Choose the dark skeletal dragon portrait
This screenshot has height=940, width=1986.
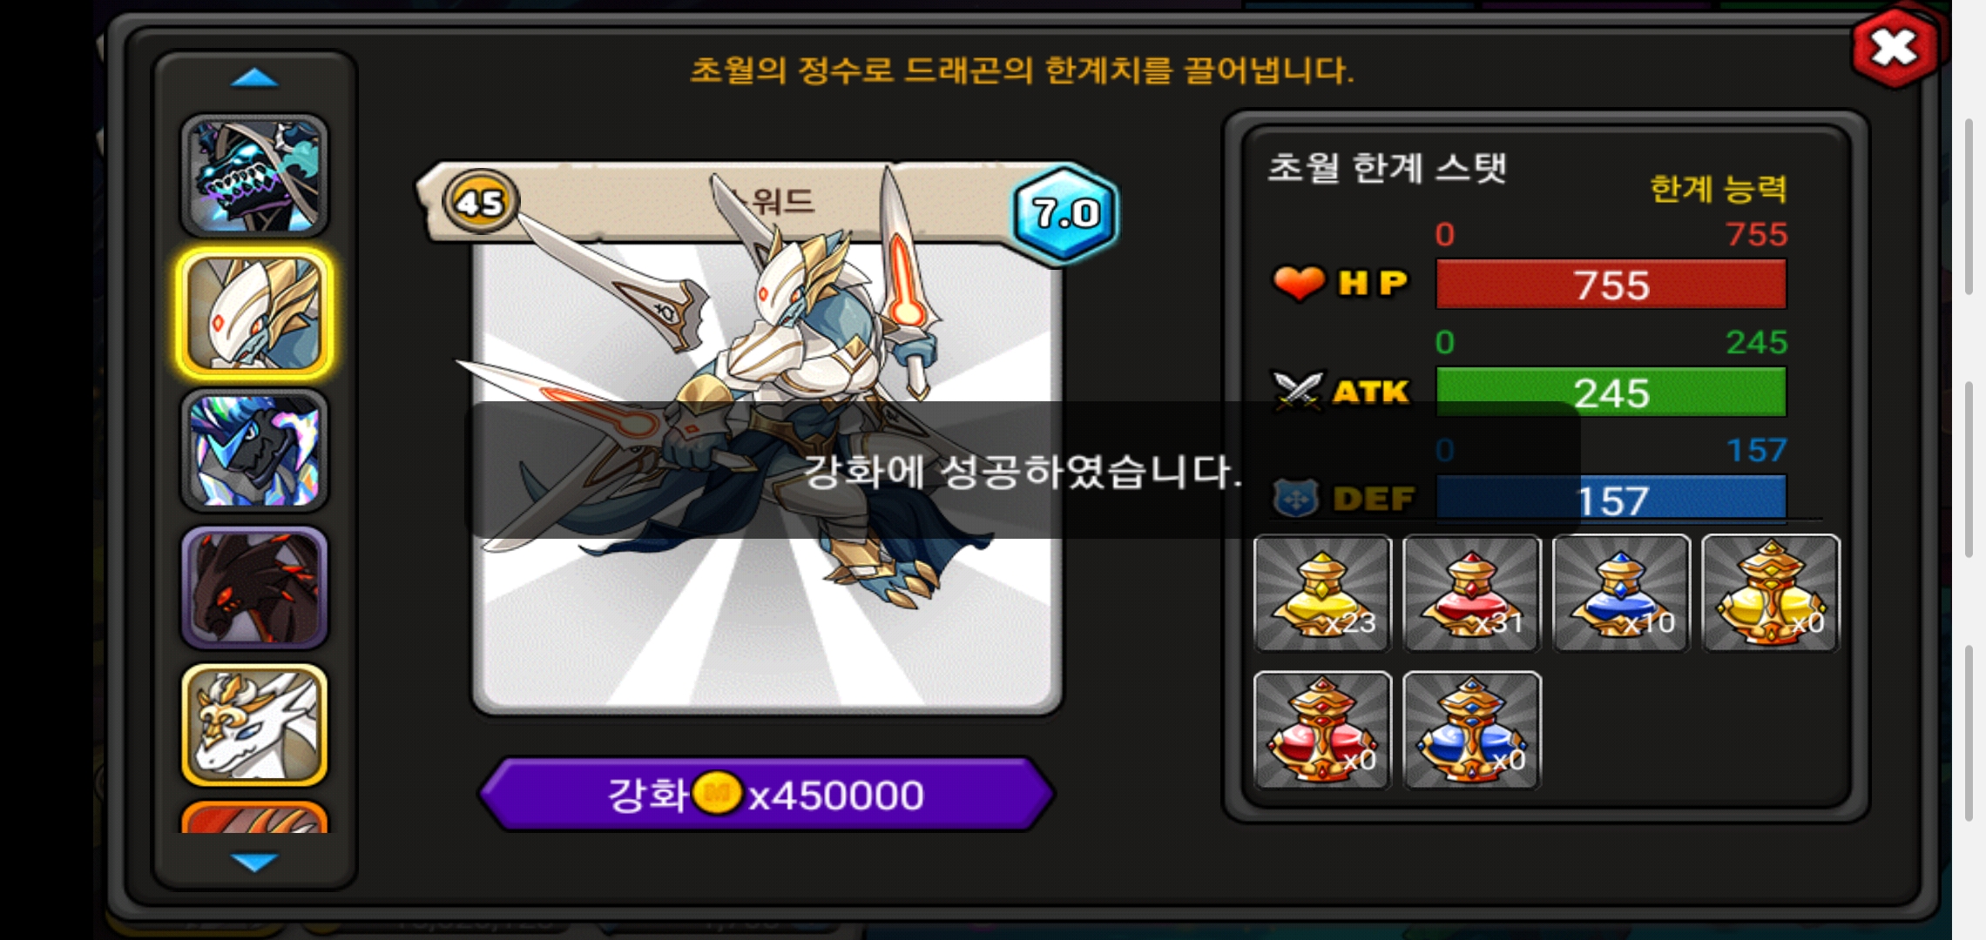coord(254,177)
